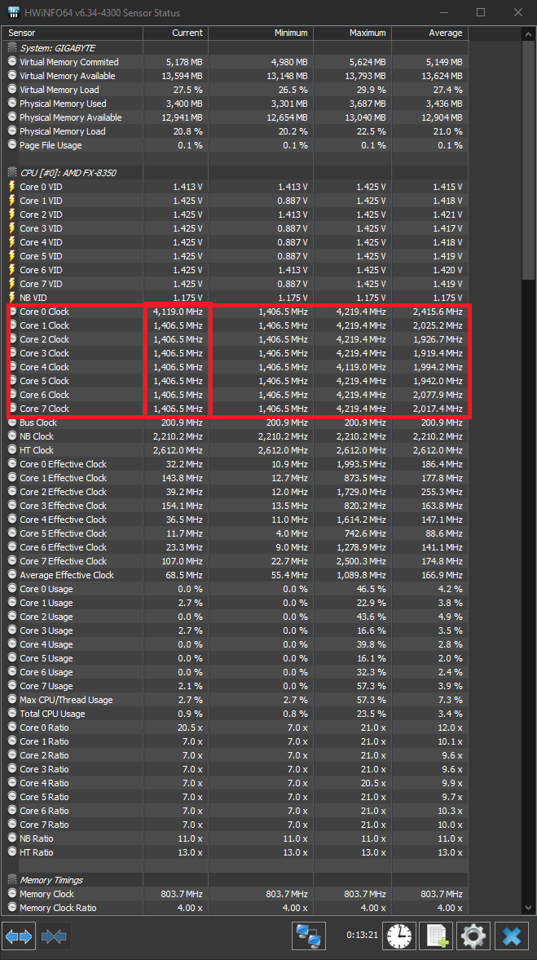
Task: Select the Virtual Memory Commited row
Action: click(236, 62)
